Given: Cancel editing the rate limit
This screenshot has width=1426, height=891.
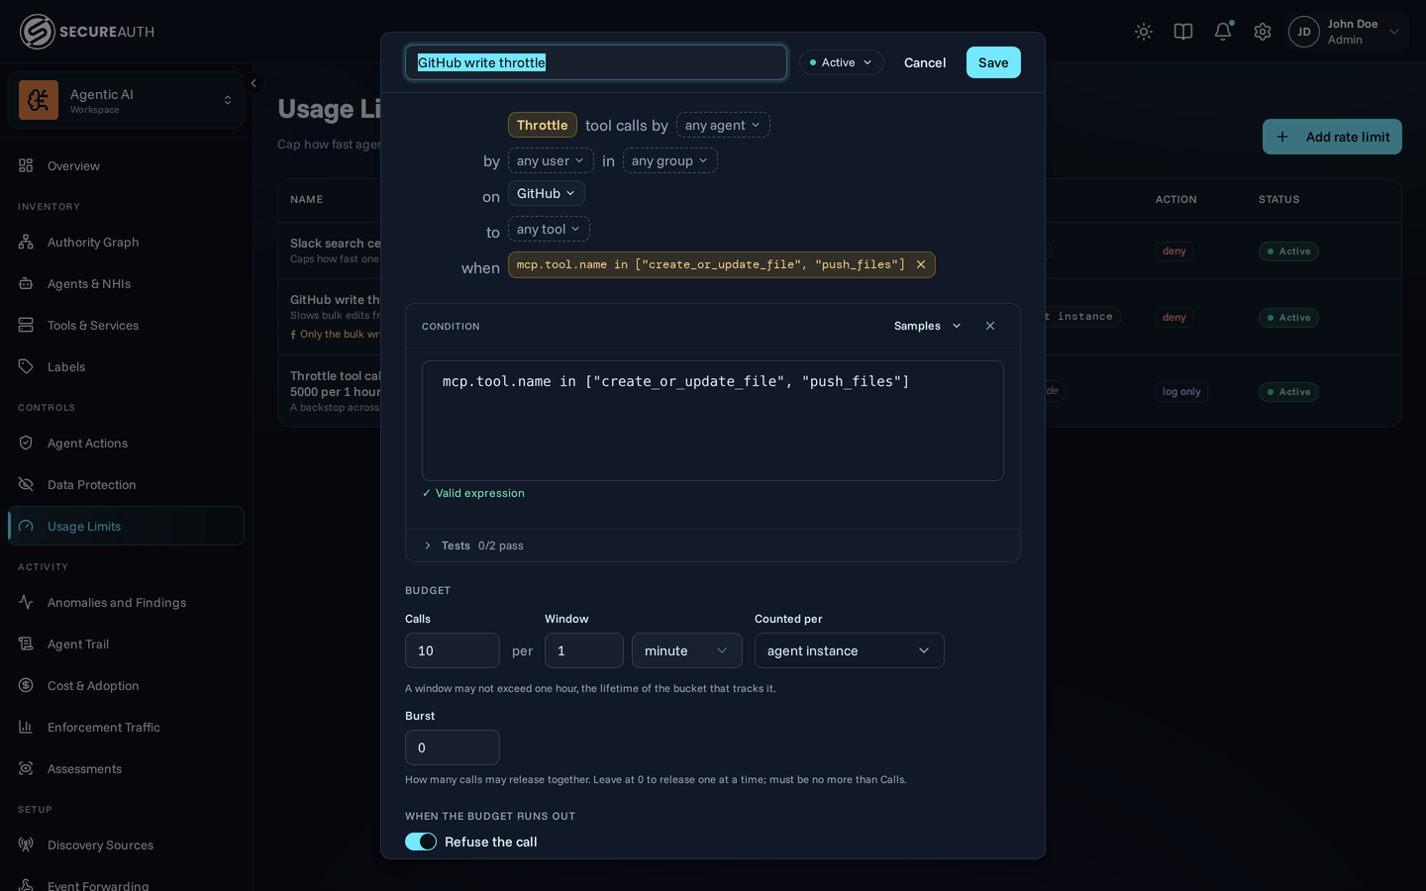Looking at the screenshot, I should pos(925,62).
